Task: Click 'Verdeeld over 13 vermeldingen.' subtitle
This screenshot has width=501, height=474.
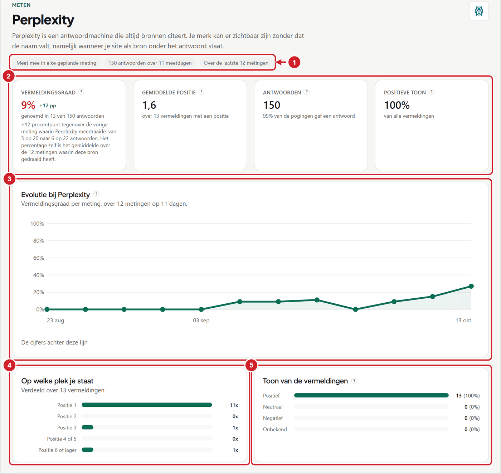Action: [63, 390]
